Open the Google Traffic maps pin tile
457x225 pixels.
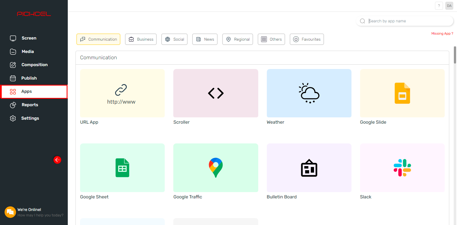click(x=216, y=168)
